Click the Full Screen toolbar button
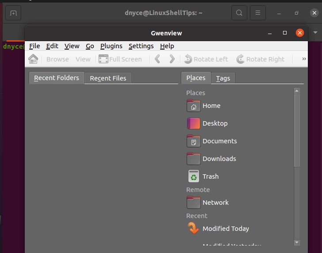322x253 pixels. tap(120, 59)
